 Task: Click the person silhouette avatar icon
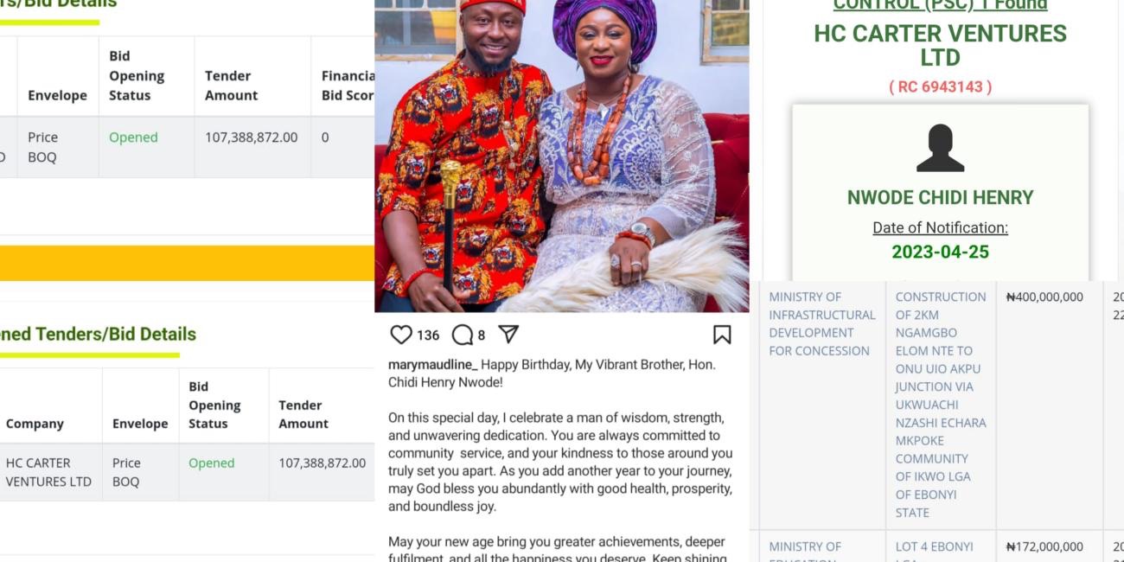pyautogui.click(x=940, y=148)
